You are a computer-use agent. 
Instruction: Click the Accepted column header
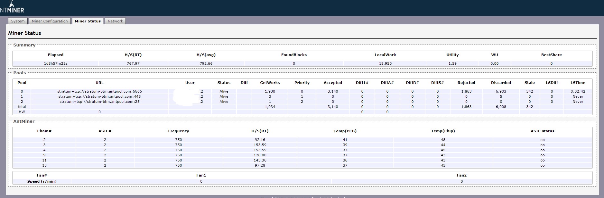point(333,83)
